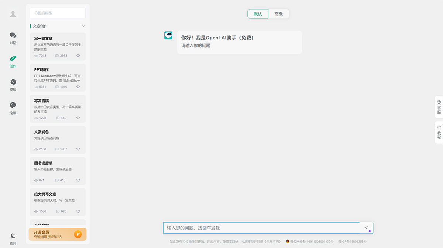Open the 模拟 simulation section
Viewport: 443px width, 248px height.
13,85
